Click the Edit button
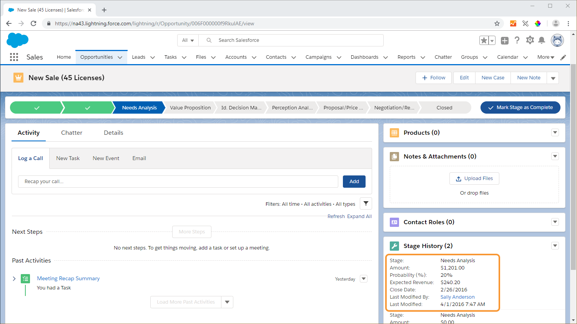The image size is (577, 324). coord(464,78)
